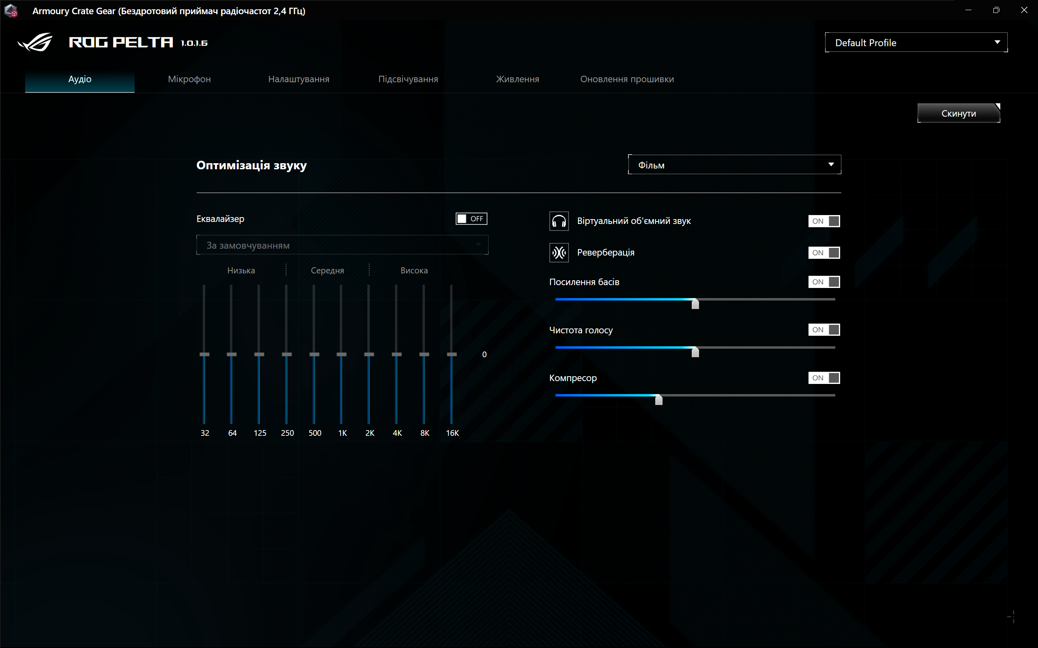Screen dimensions: 1038x648
Task: Click the Еквалайзер label
Action: click(x=221, y=219)
